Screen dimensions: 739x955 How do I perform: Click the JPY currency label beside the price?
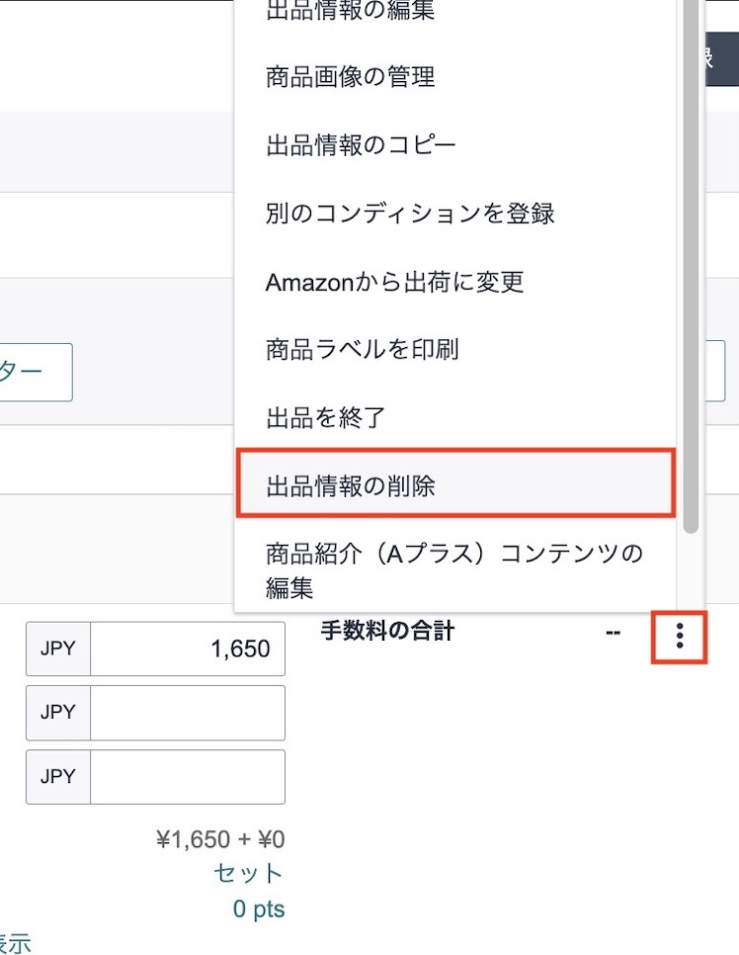pyautogui.click(x=57, y=649)
